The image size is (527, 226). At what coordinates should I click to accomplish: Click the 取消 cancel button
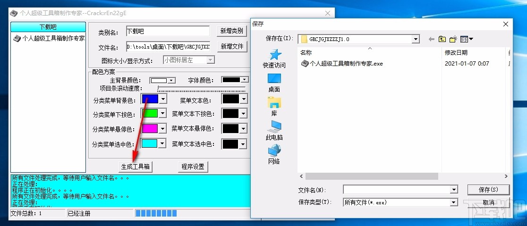click(488, 202)
